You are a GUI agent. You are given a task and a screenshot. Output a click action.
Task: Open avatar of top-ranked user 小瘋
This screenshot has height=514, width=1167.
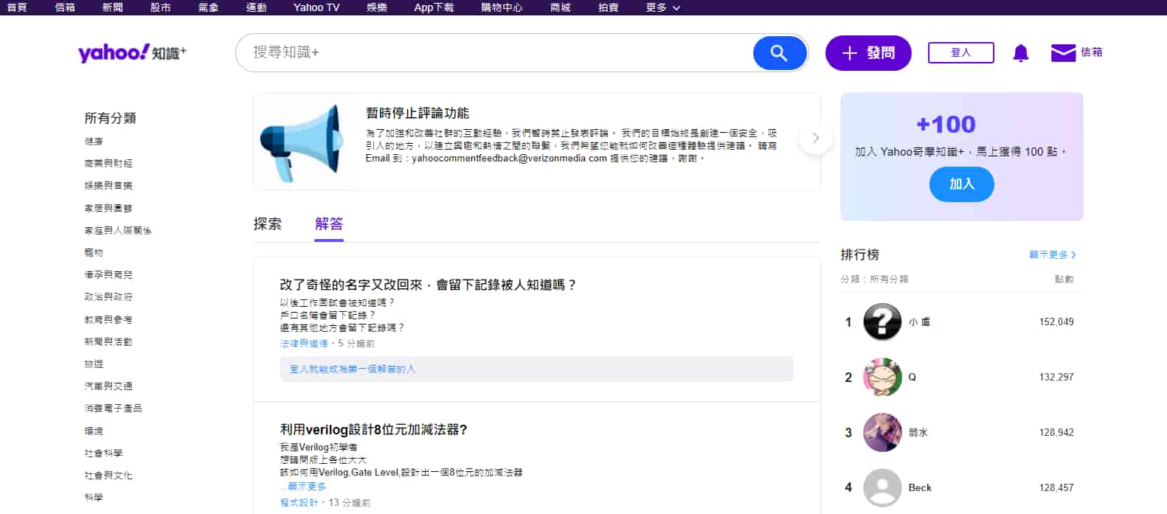pos(882,322)
